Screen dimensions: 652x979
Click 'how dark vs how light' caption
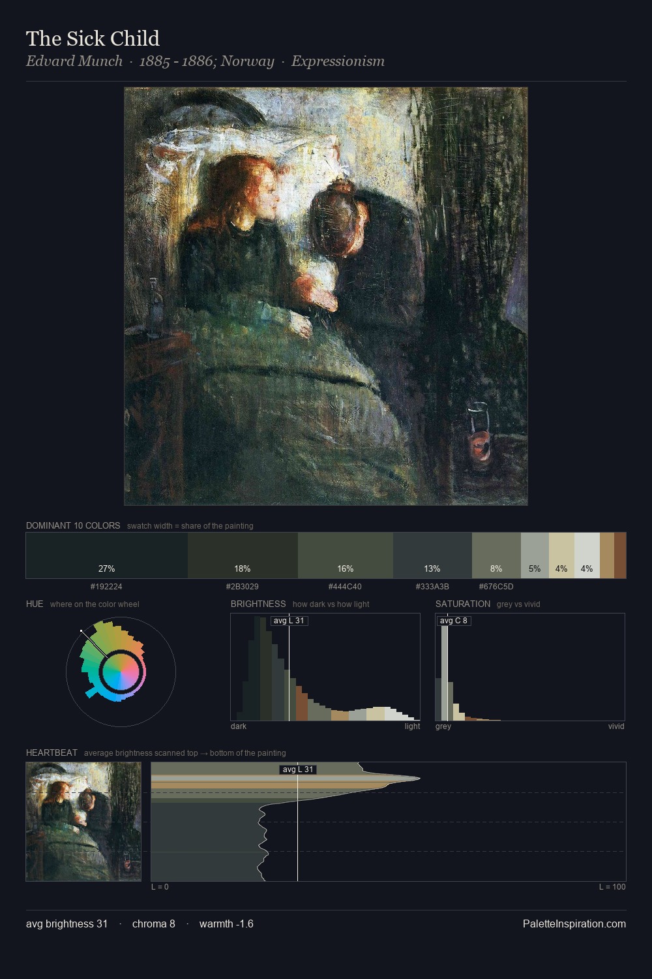pyautogui.click(x=331, y=604)
